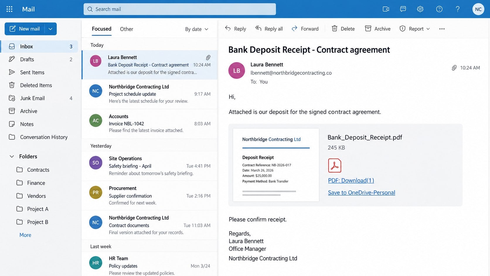Click the Delete trash icon in toolbar
Image resolution: width=490 pixels, height=276 pixels.
[334, 28]
